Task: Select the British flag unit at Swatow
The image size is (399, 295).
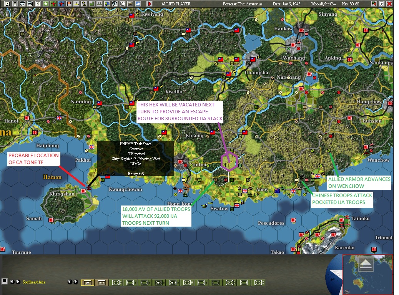Action: 237,205
